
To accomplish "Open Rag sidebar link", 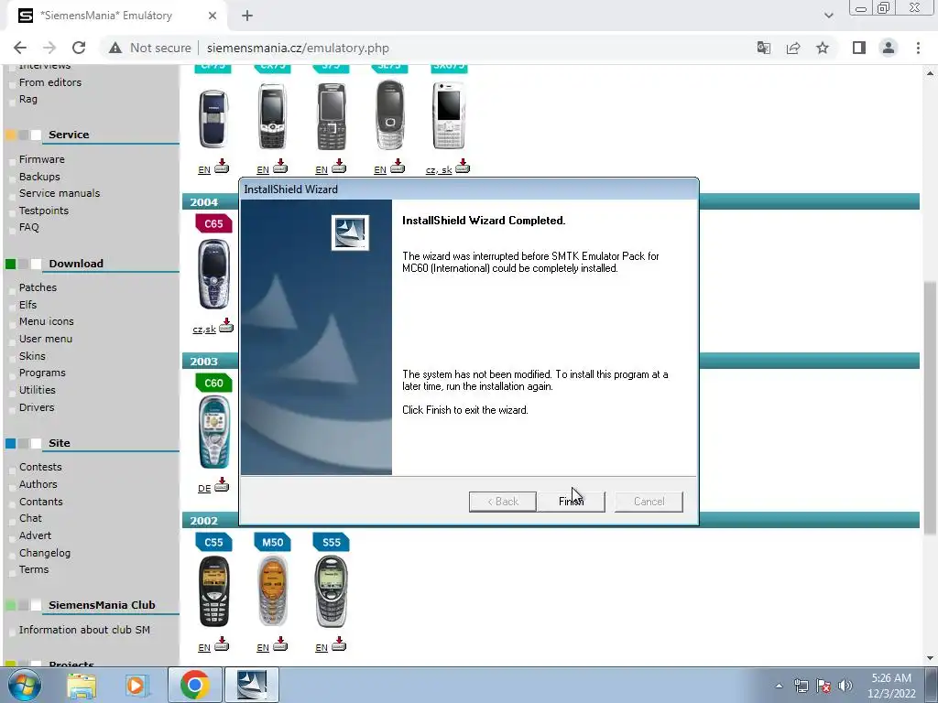I will 28,99.
